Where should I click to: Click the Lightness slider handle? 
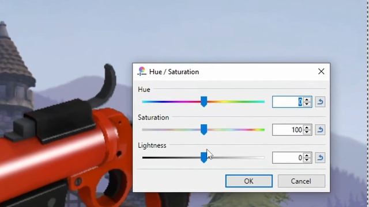tap(204, 158)
